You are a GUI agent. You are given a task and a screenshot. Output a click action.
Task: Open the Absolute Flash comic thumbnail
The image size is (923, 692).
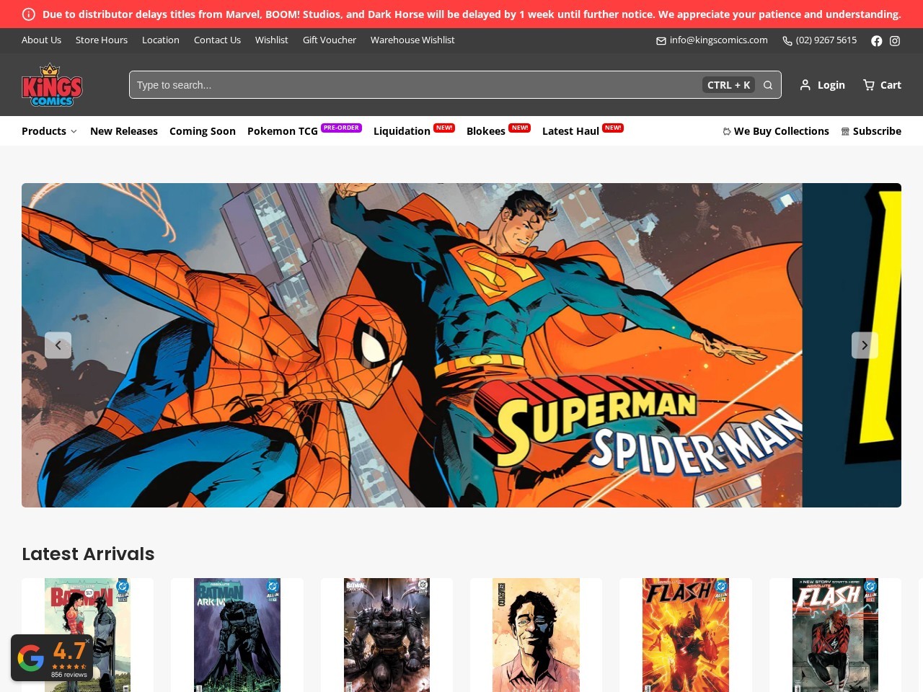point(834,635)
